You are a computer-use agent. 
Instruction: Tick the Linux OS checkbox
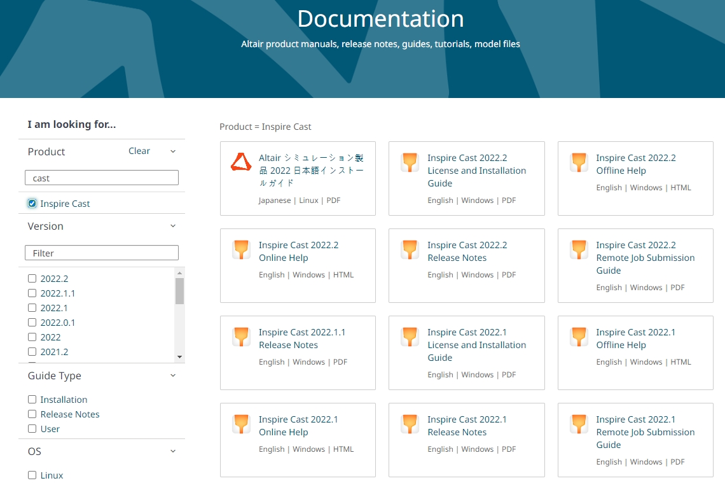[x=32, y=475]
